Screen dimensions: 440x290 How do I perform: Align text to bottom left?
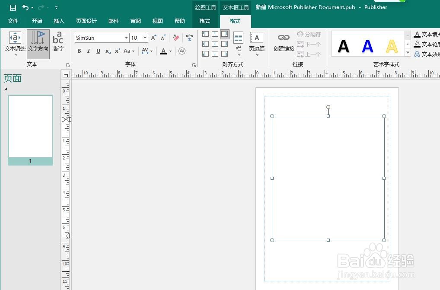click(205, 54)
